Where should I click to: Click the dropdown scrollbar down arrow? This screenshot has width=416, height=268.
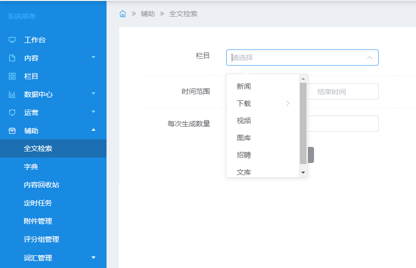(x=303, y=173)
